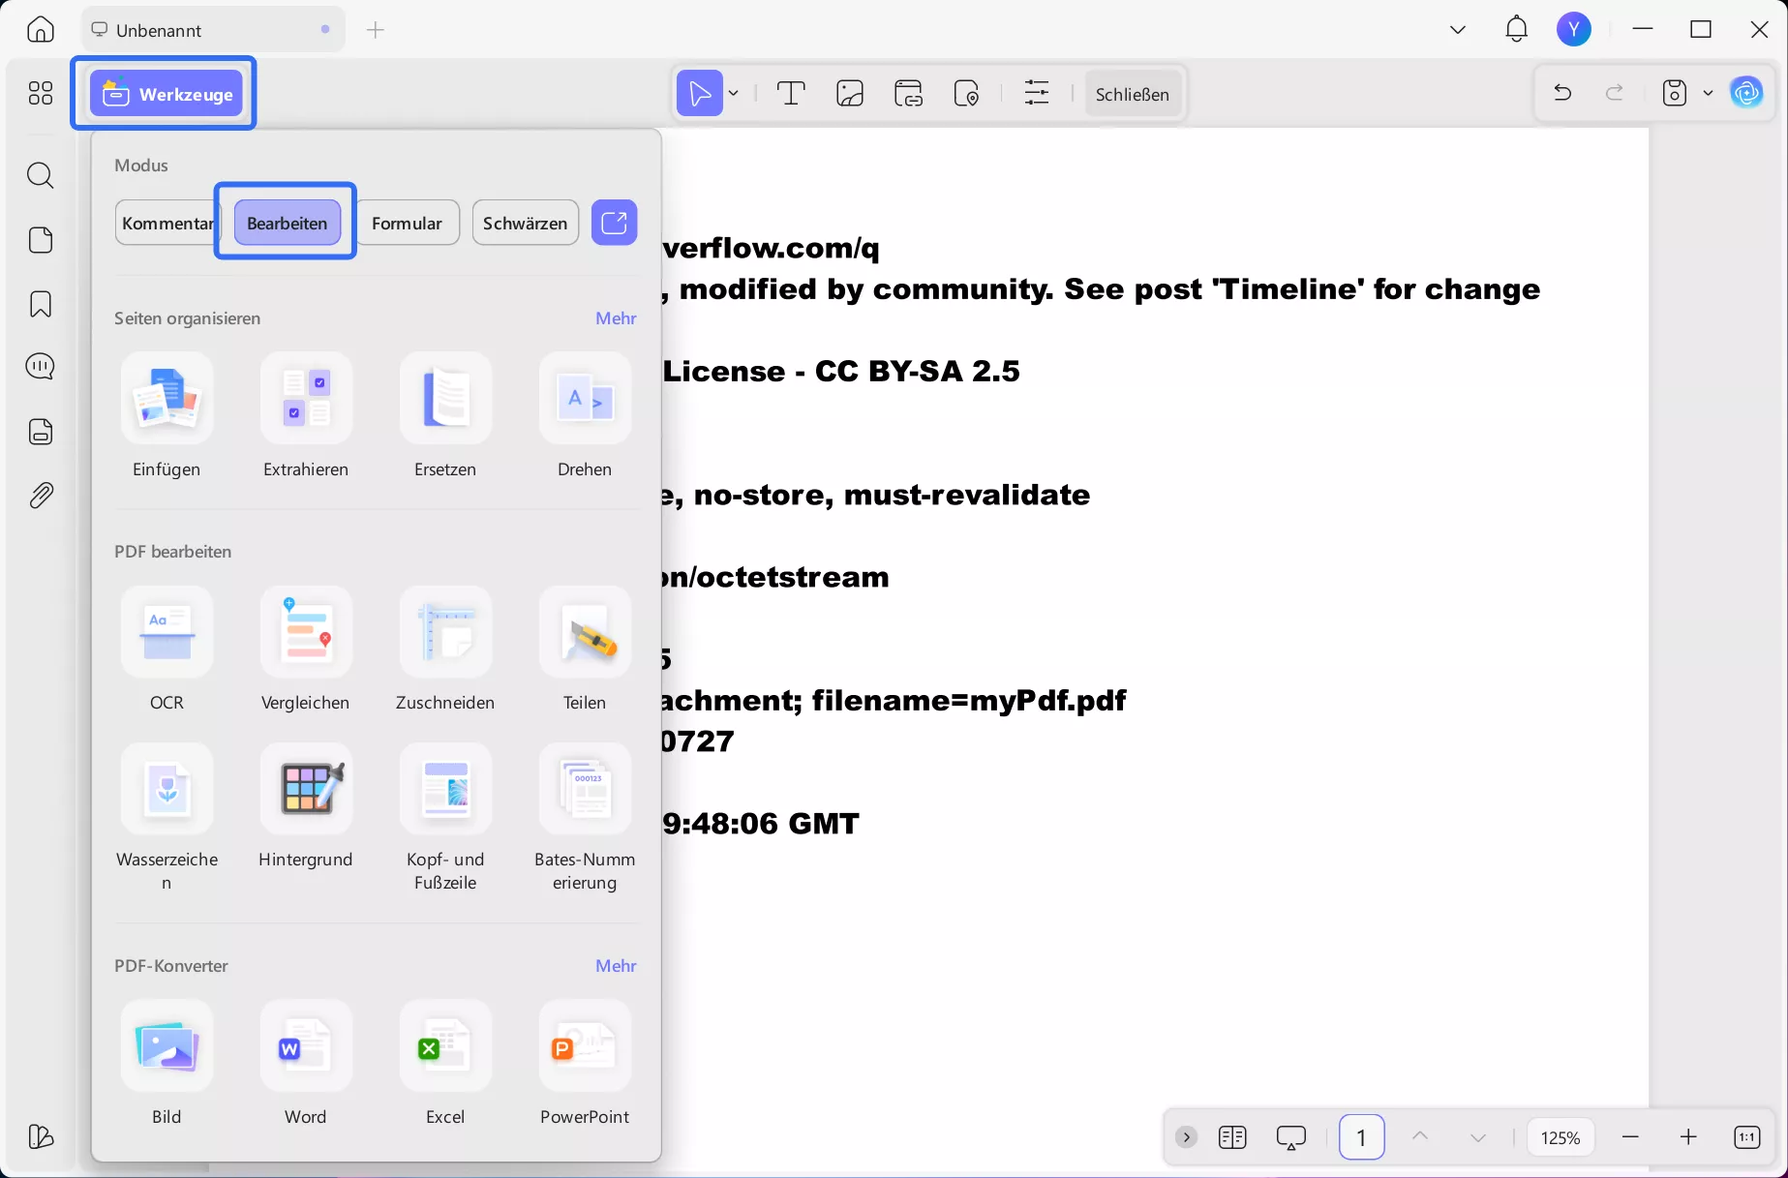
Task: Open the Hintergrund tool
Action: point(306,806)
